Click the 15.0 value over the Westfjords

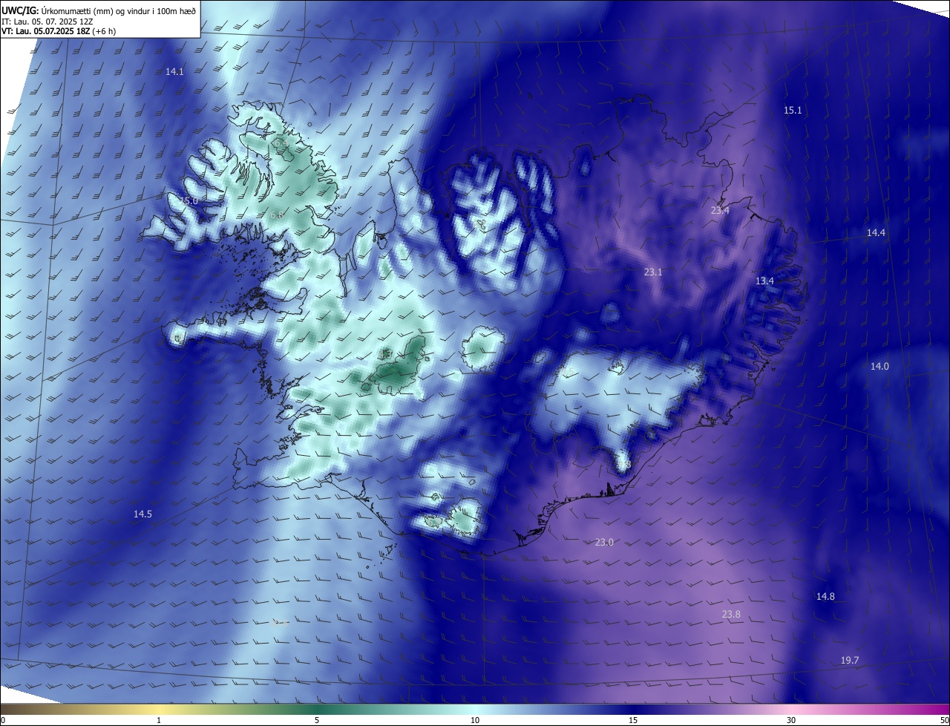point(189,200)
